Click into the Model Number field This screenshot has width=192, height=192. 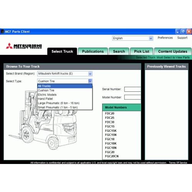point(132,97)
